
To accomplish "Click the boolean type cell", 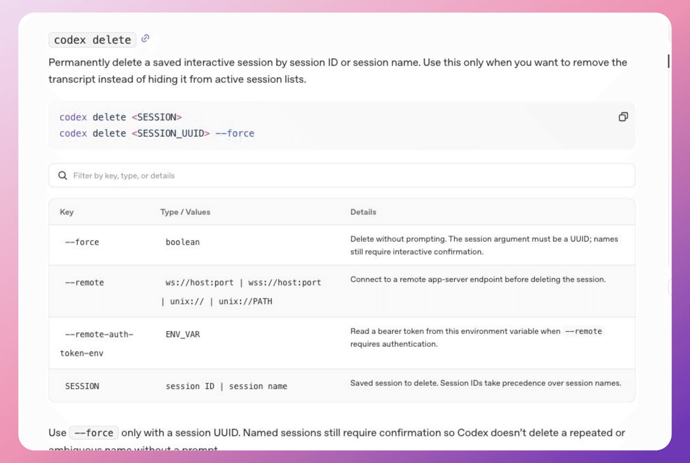I will click(183, 242).
